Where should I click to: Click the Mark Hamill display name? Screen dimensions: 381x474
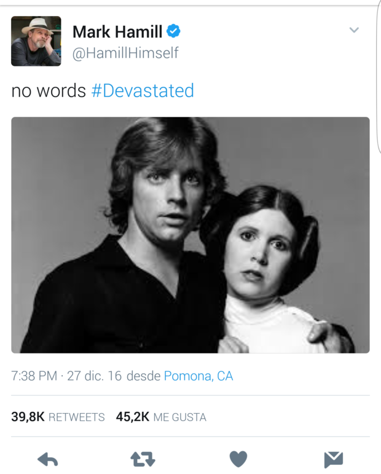click(x=117, y=31)
